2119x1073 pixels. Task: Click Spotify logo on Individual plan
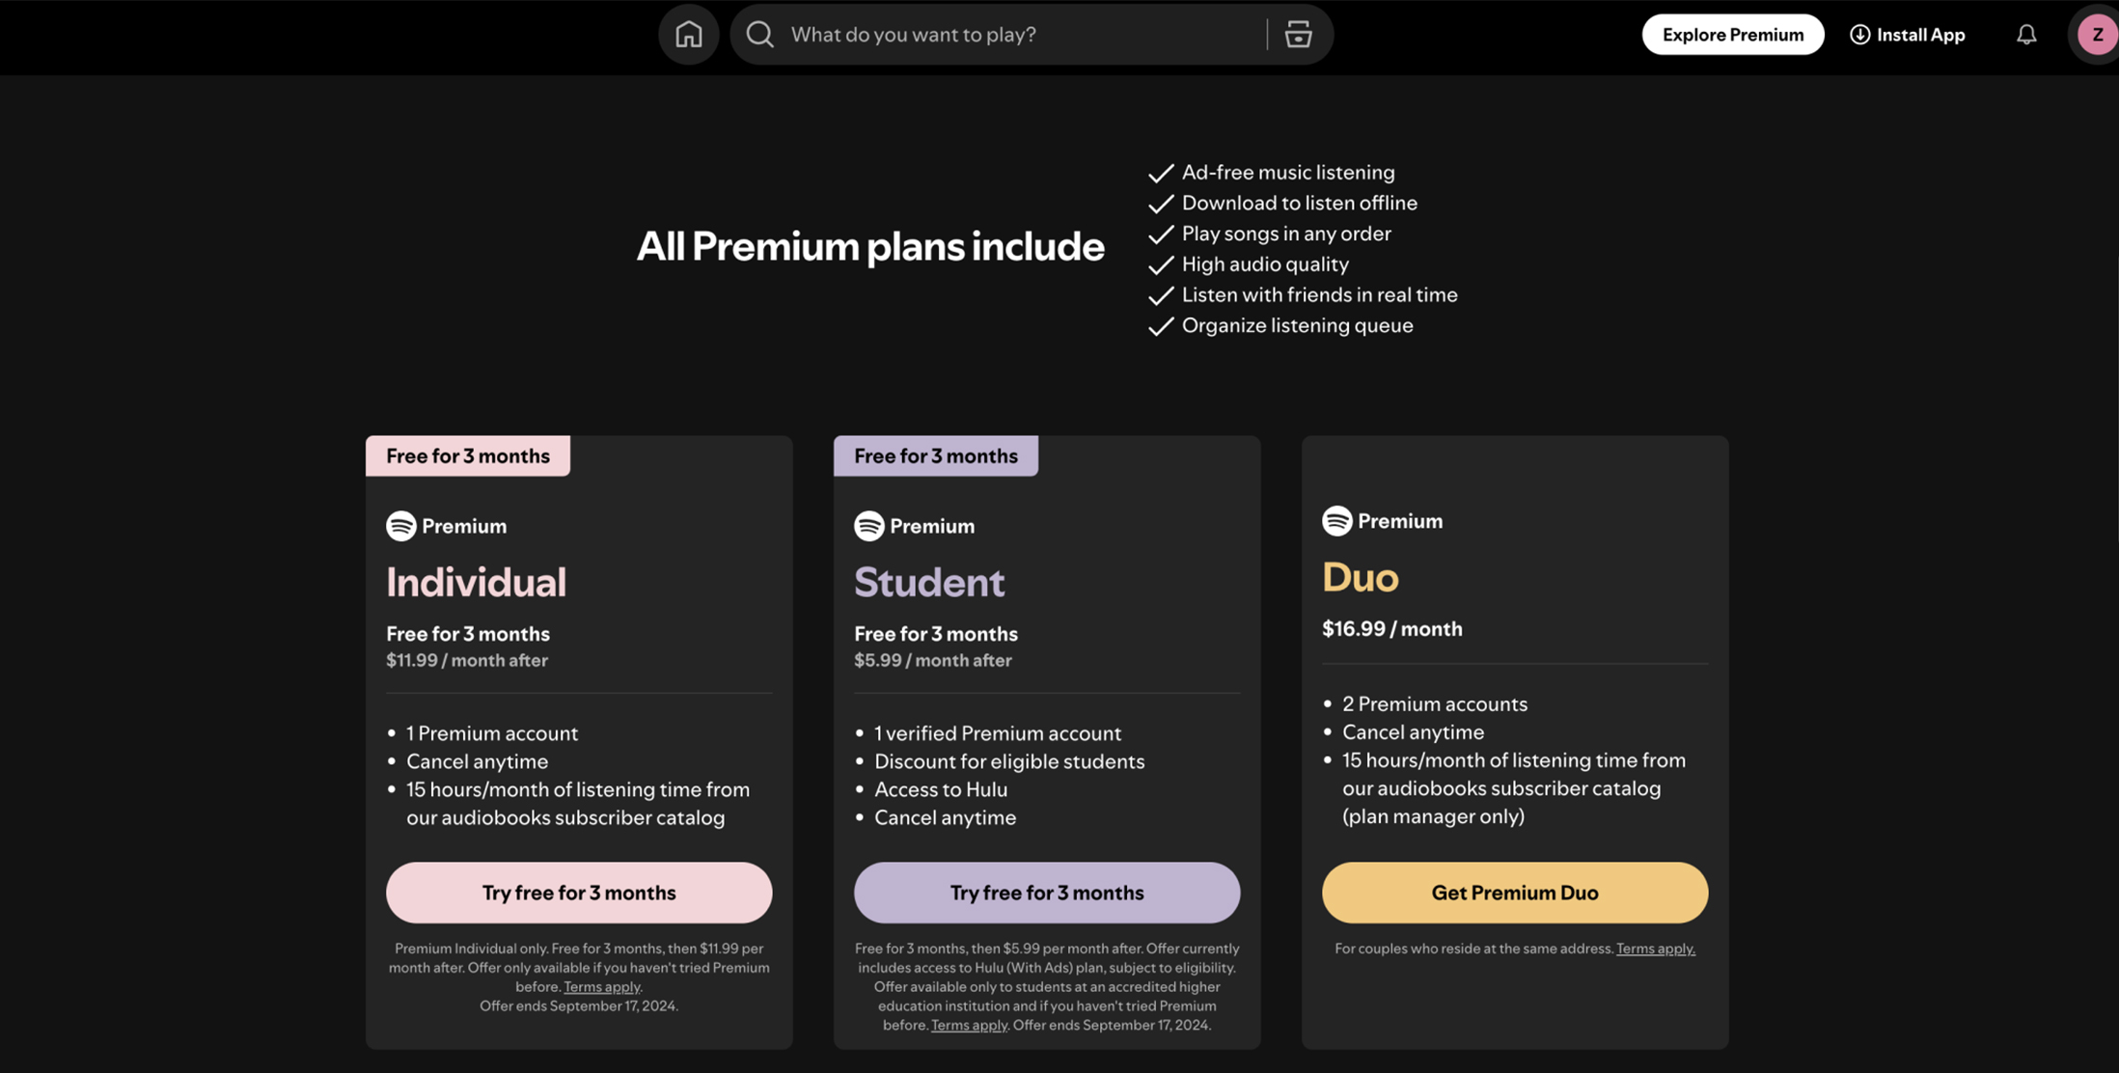coord(400,526)
